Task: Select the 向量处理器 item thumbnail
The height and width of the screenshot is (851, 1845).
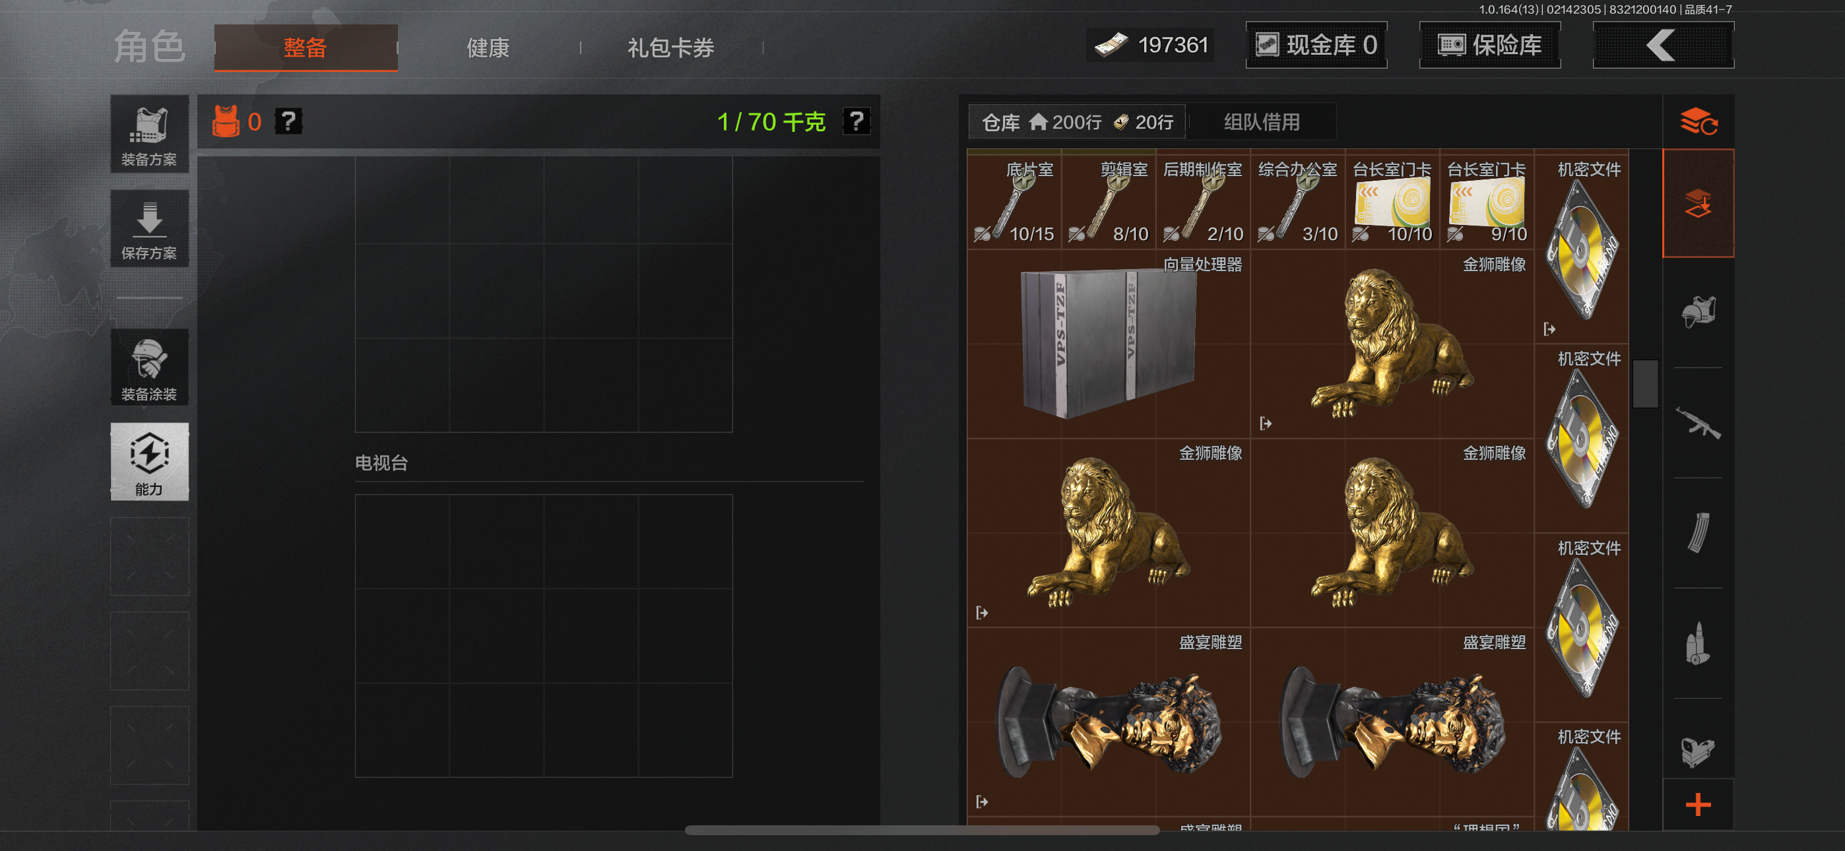Action: tap(1108, 344)
